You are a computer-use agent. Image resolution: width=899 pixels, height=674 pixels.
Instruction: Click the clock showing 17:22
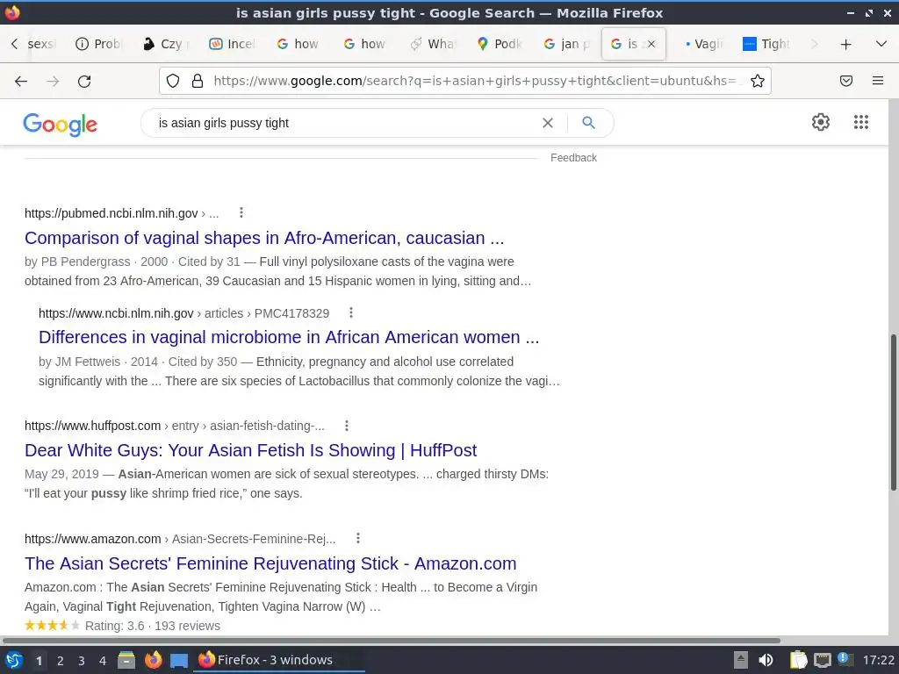click(878, 660)
